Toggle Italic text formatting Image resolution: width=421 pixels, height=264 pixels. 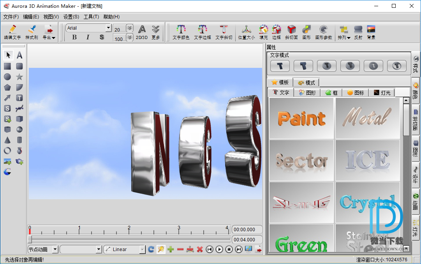[88, 37]
